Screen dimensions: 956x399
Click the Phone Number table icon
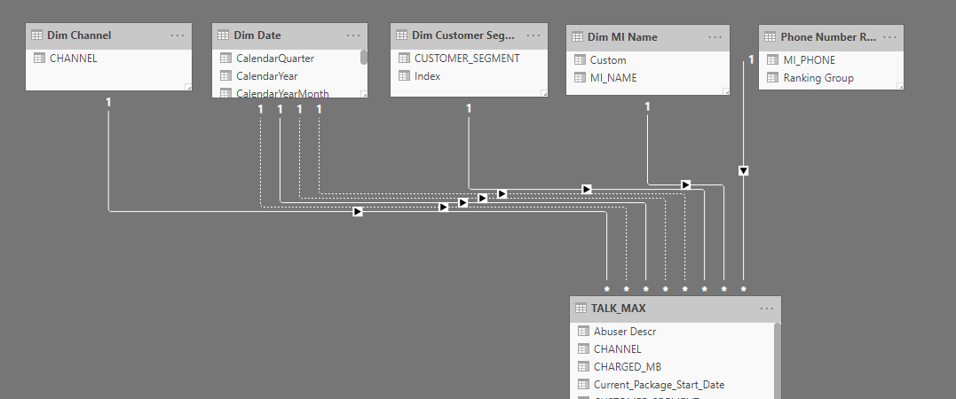pos(770,37)
